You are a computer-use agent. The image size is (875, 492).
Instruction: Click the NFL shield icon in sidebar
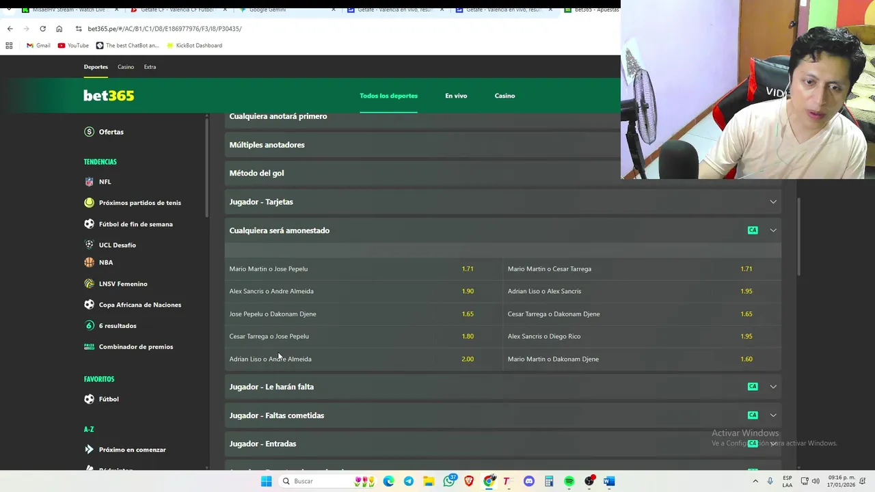pyautogui.click(x=89, y=182)
